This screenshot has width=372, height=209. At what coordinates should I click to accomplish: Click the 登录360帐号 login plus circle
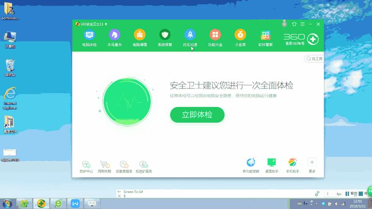coord(313,39)
